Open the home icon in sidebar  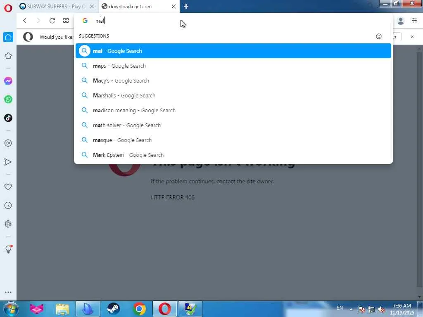[x=8, y=37]
